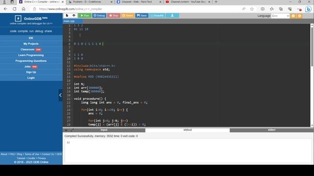
Task: Open the Bing chat sidebar icon
Action: (x=308, y=9)
